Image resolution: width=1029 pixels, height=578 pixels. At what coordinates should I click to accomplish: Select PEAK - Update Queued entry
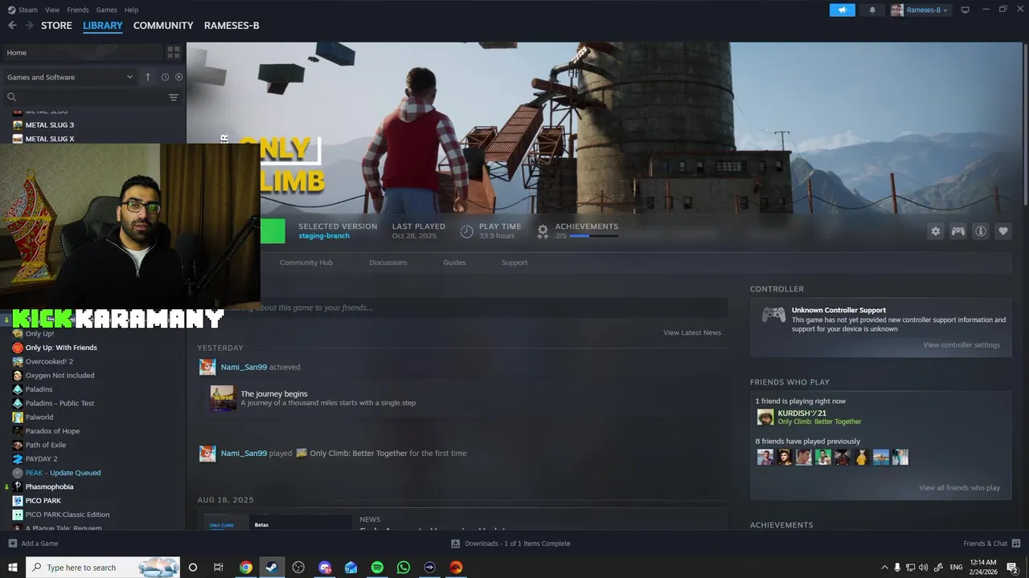pos(63,473)
